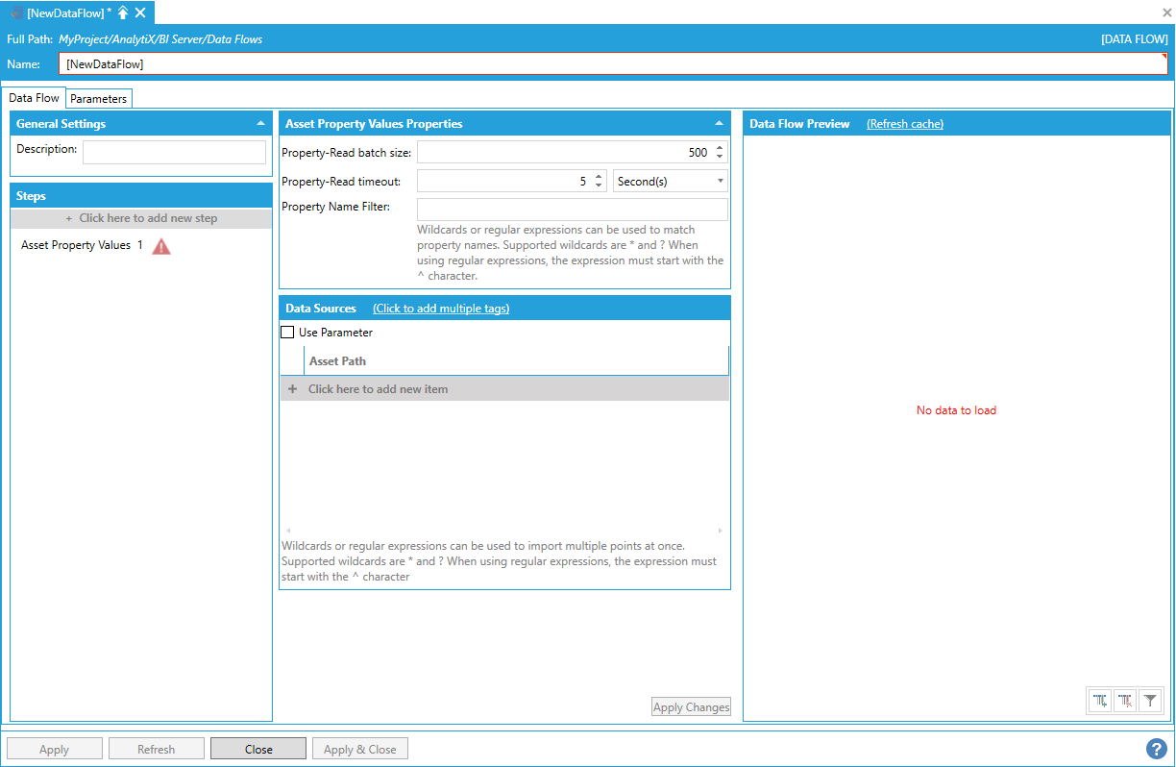Click the plus icon to add new item
1176x767 pixels.
click(x=293, y=389)
